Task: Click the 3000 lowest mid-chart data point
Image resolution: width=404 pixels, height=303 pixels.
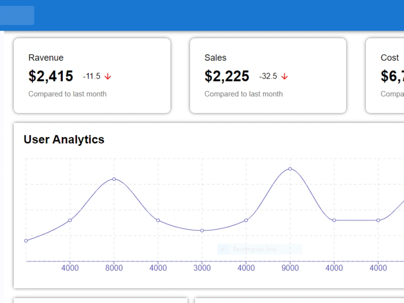Action: click(202, 231)
